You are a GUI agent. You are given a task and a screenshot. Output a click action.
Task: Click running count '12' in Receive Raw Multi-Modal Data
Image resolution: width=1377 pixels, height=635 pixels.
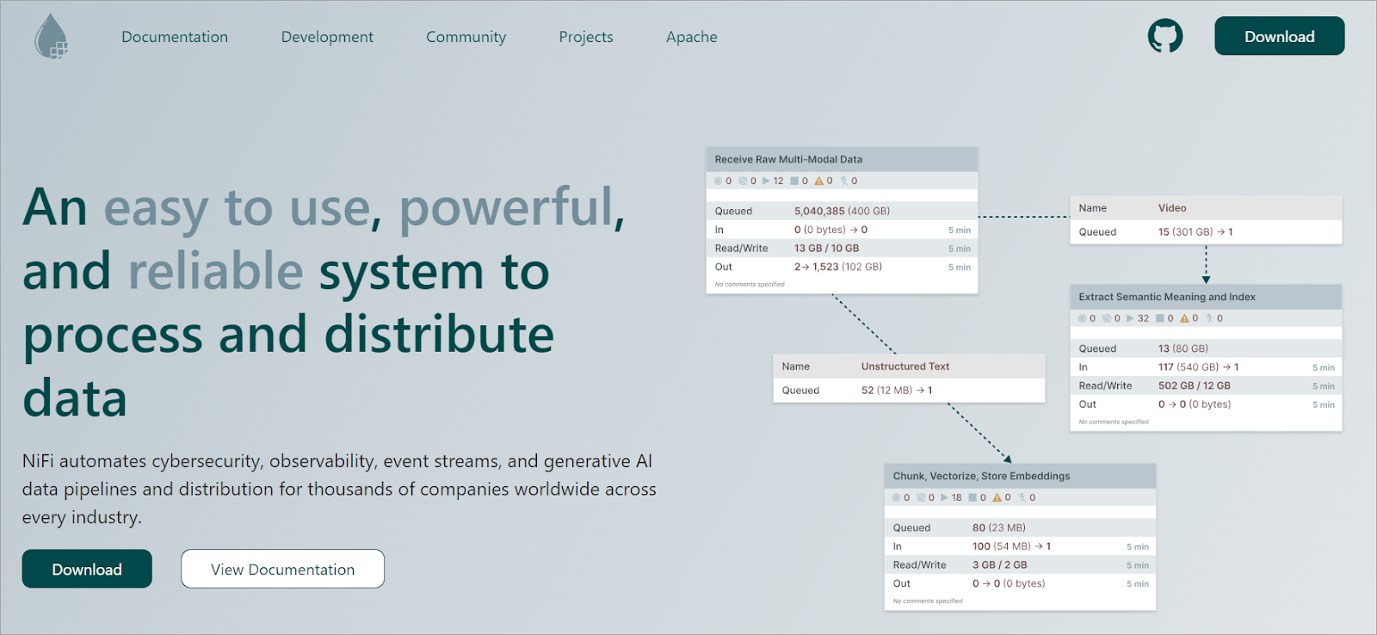tap(778, 181)
